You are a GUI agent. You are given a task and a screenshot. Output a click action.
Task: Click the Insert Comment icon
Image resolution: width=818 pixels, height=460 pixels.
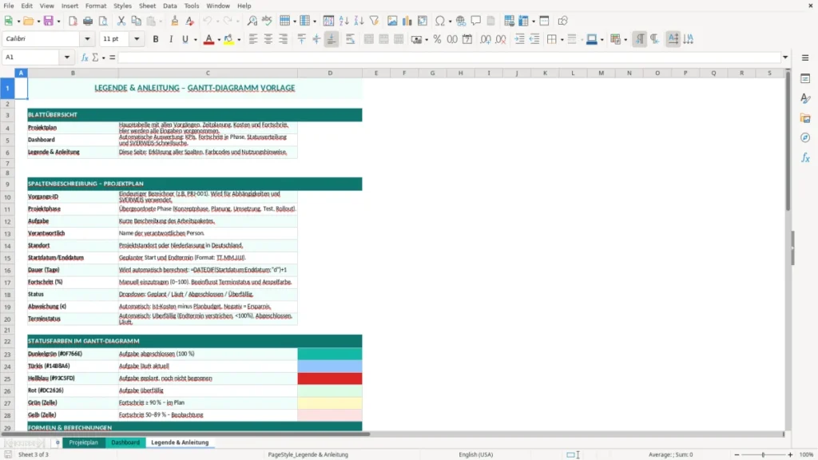pos(476,21)
